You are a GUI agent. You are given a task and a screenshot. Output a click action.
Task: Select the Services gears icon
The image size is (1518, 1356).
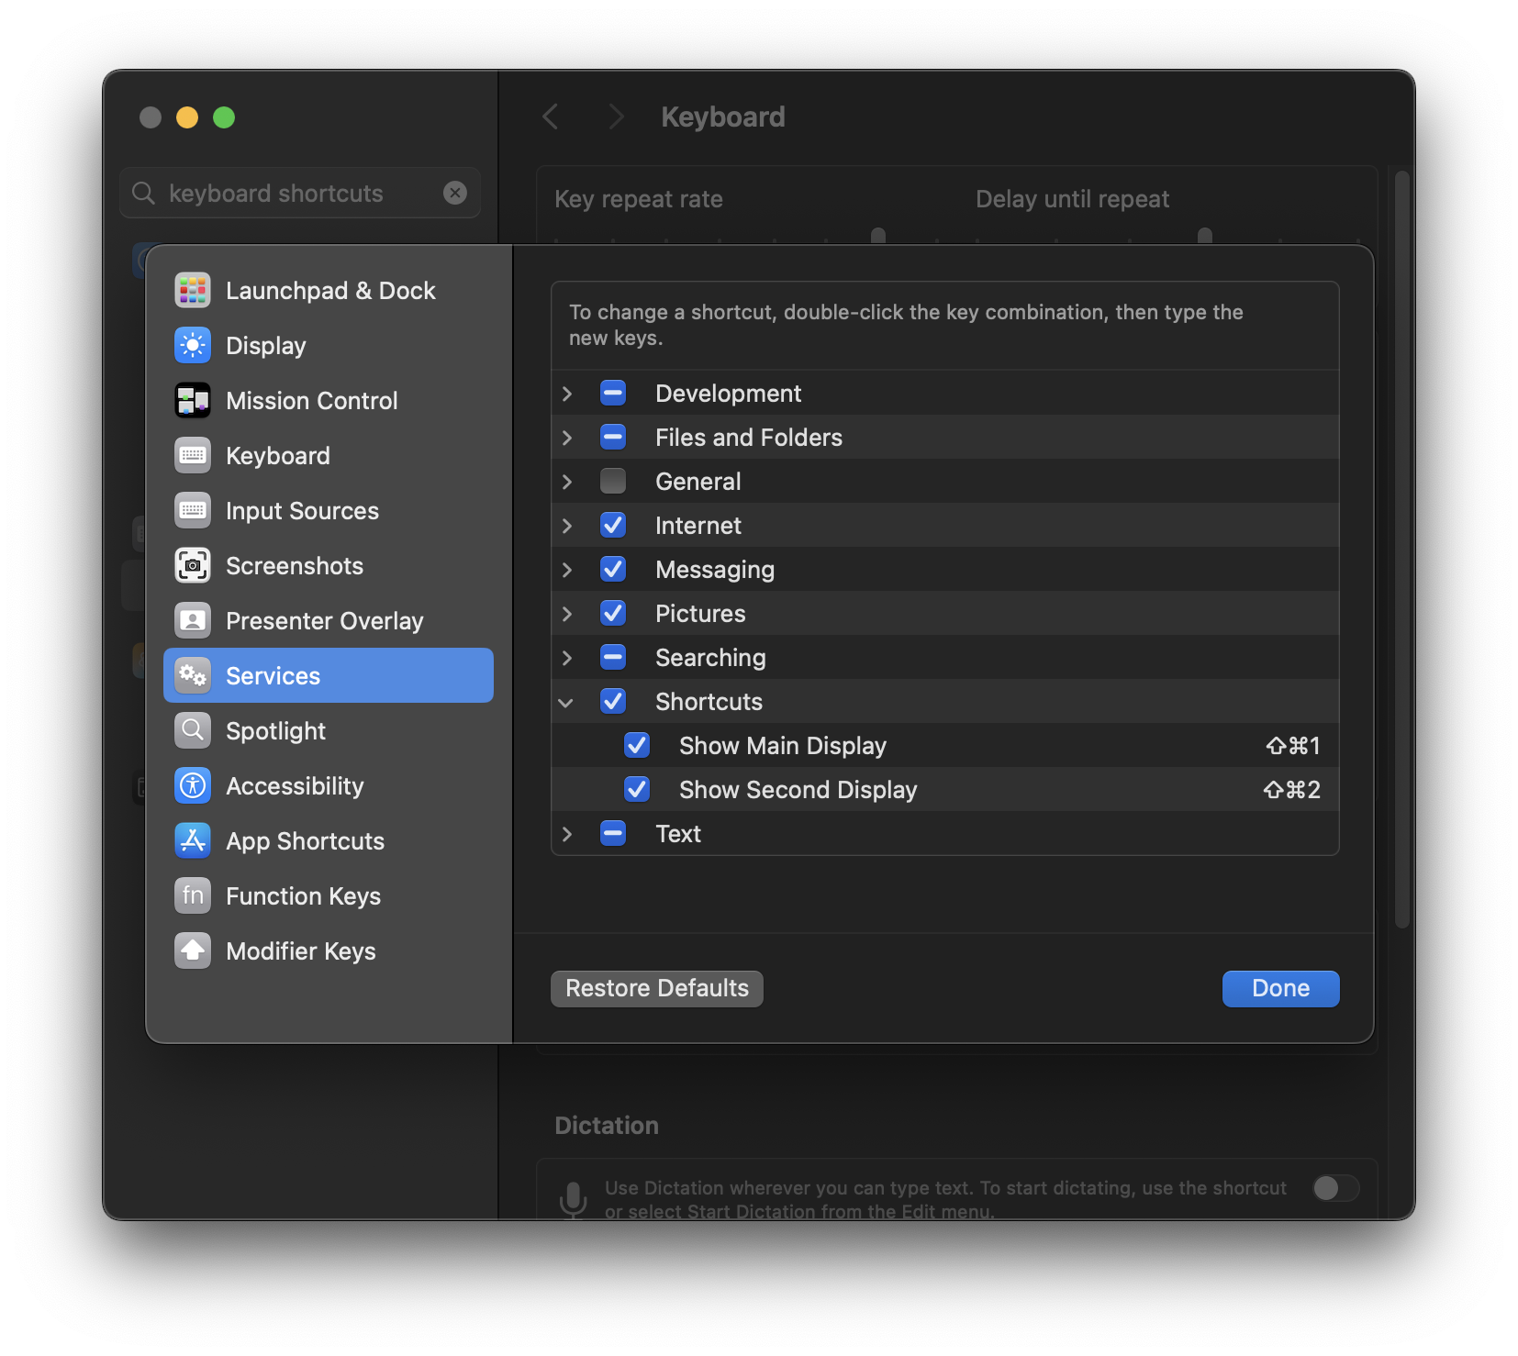(x=193, y=676)
